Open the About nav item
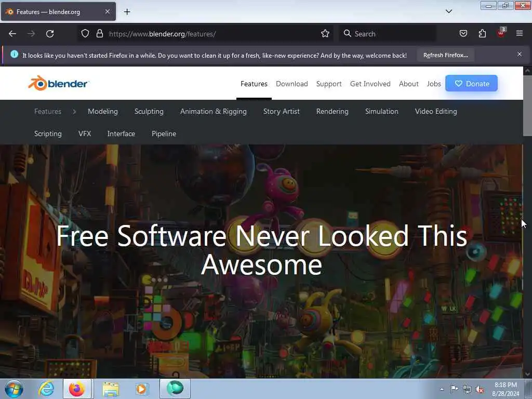The width and height of the screenshot is (532, 399). [x=408, y=84]
